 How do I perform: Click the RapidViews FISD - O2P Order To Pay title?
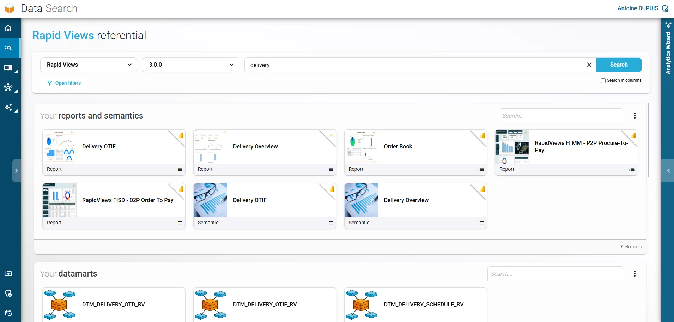pos(128,200)
